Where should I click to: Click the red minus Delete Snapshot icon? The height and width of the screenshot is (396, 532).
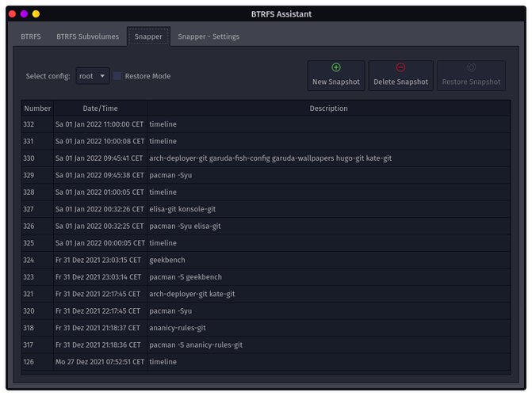click(400, 67)
